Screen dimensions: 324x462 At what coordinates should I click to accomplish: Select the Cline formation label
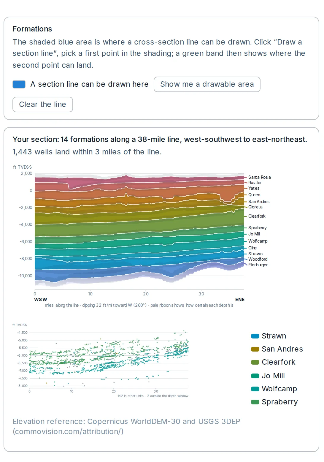252,248
